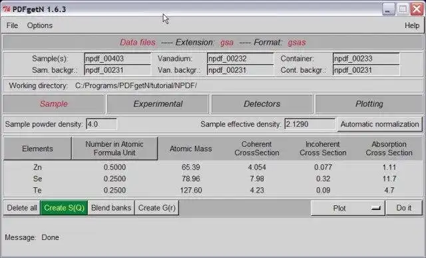Click the coherent cross section 4.23
The width and height of the screenshot is (426, 258).
[257, 190]
